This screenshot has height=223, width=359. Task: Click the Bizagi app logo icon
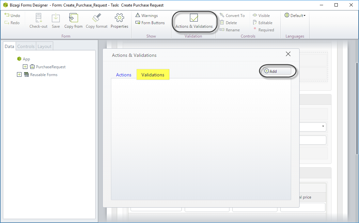[6, 5]
